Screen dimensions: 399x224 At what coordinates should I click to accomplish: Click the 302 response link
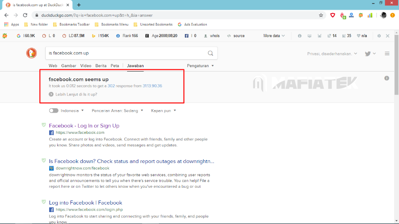click(111, 86)
